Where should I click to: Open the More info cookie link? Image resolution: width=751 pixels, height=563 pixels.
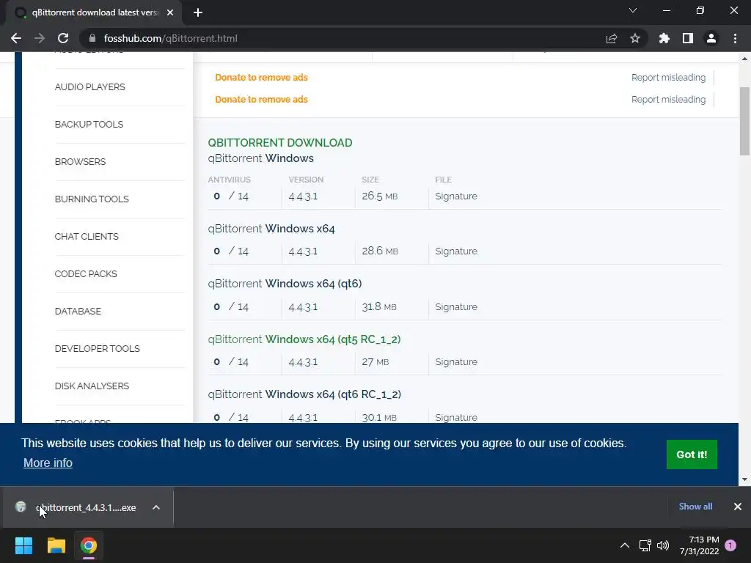tap(48, 463)
